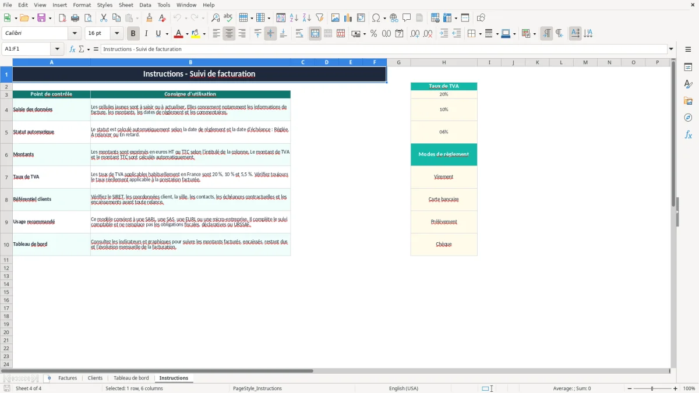Open the File menu
The height and width of the screenshot is (393, 699).
[8, 5]
